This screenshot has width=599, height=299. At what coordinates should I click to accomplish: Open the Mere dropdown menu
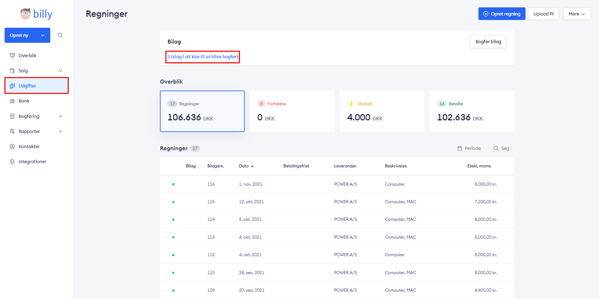577,14
